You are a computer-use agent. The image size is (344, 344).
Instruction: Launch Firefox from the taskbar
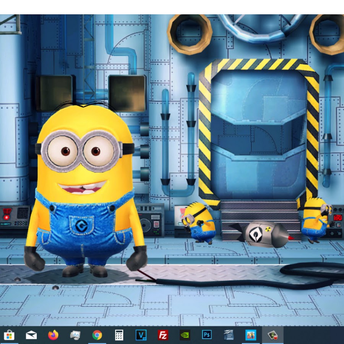click(53, 335)
